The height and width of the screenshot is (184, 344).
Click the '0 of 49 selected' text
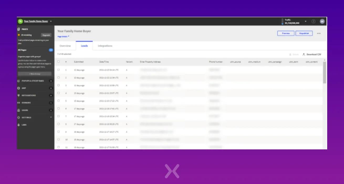click(x=65, y=54)
